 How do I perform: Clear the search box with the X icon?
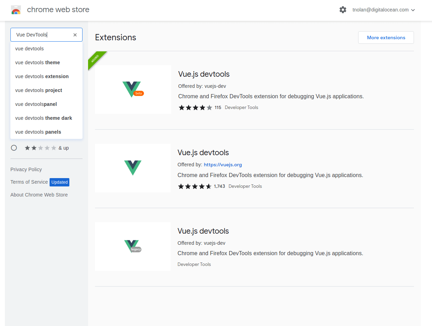(75, 35)
